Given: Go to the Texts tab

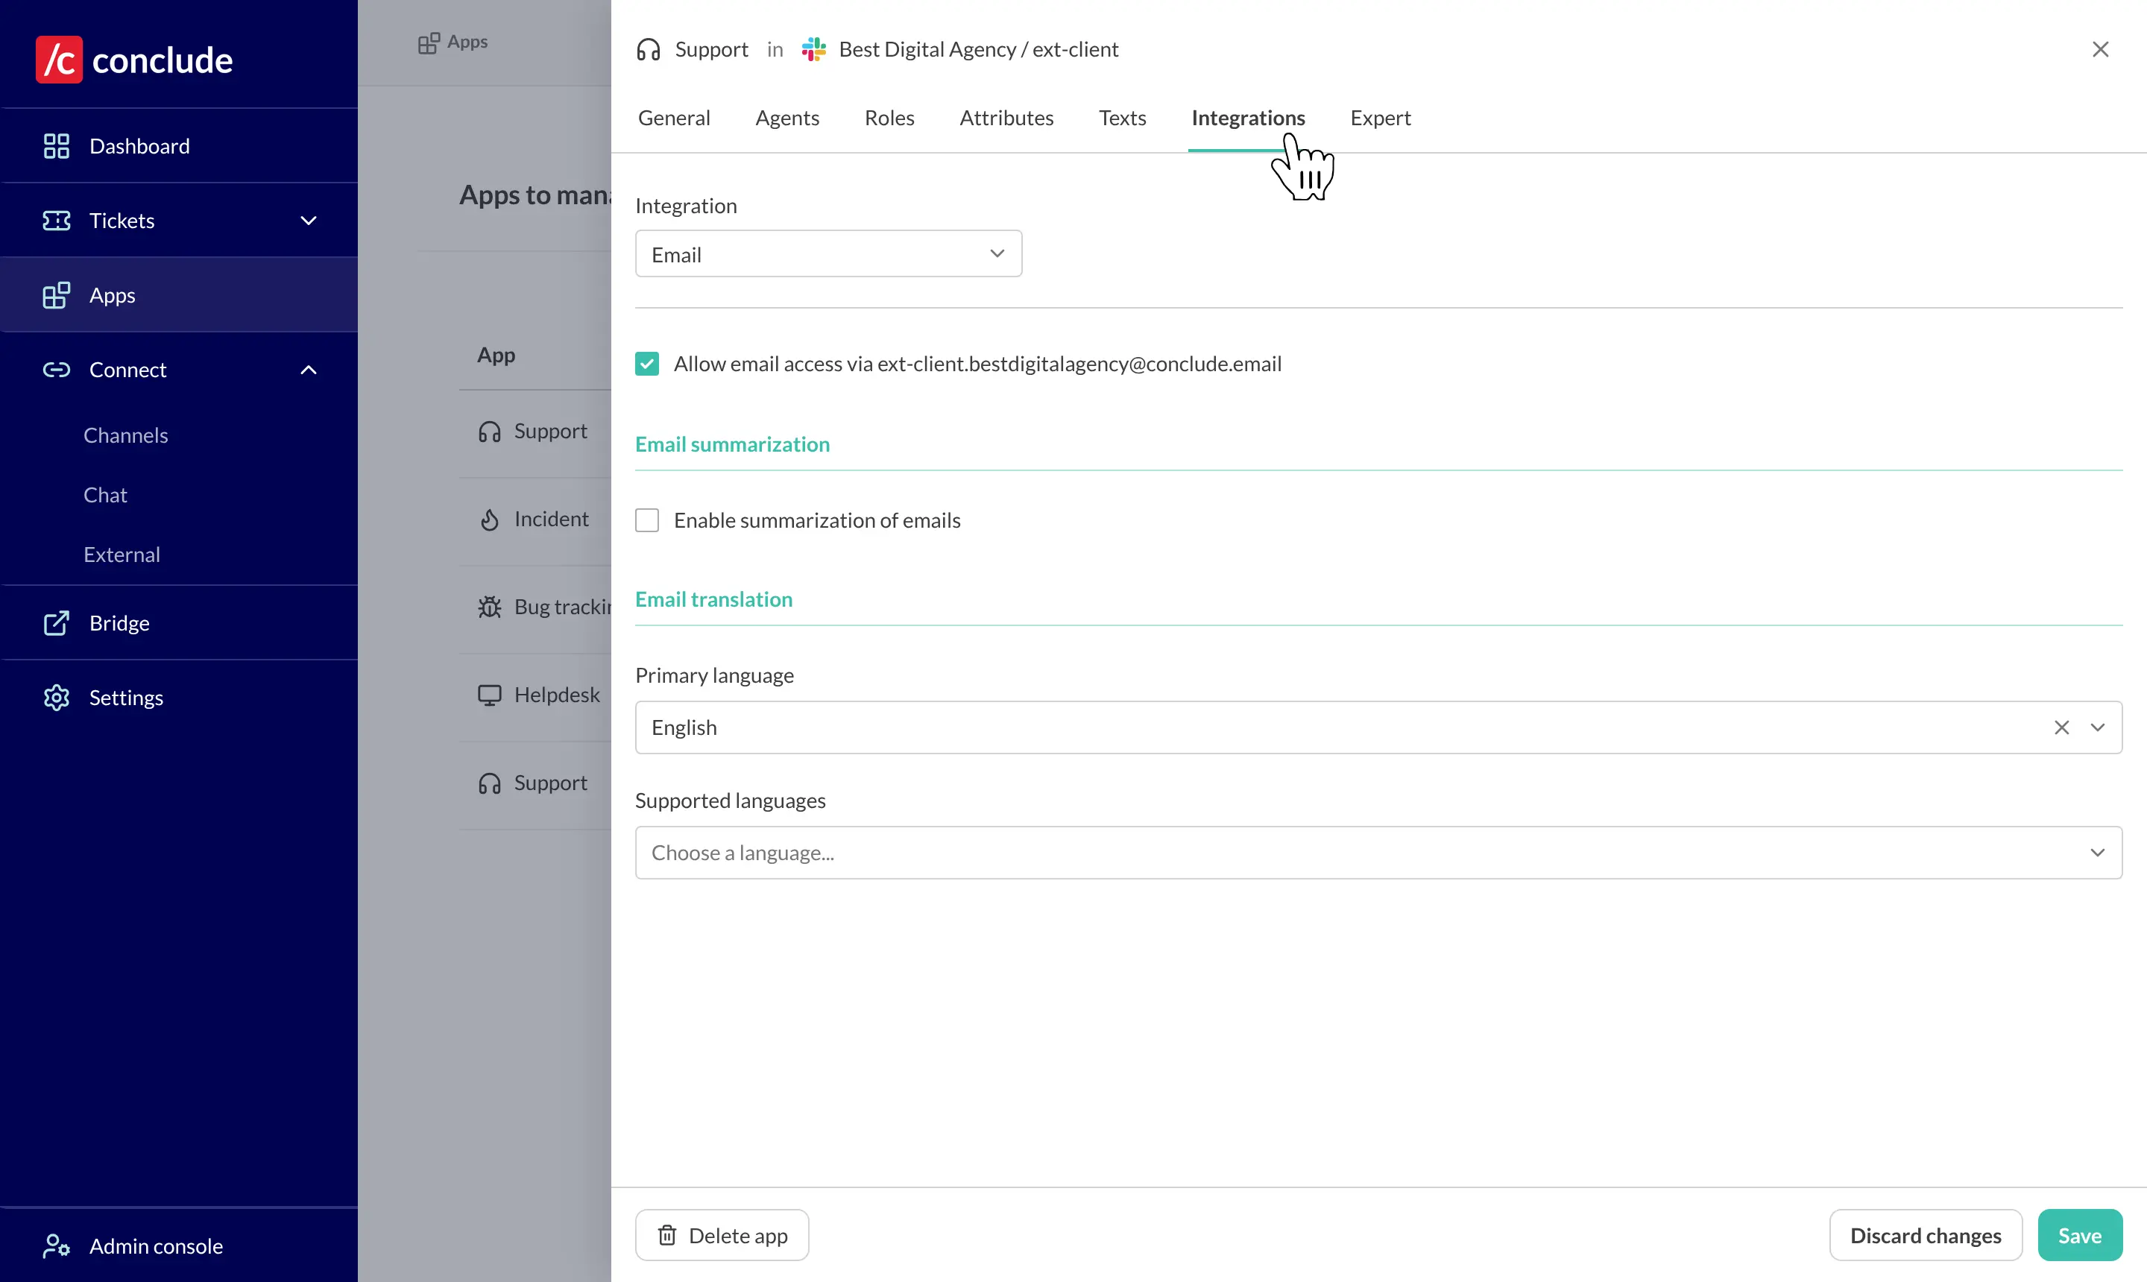Looking at the screenshot, I should (1122, 118).
